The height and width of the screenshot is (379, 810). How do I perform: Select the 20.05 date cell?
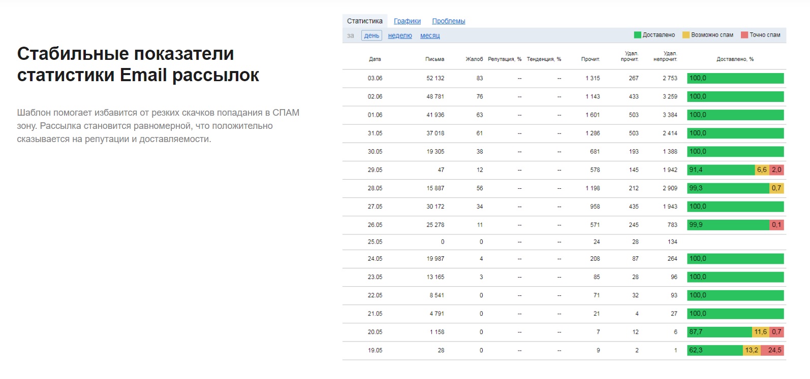point(375,332)
